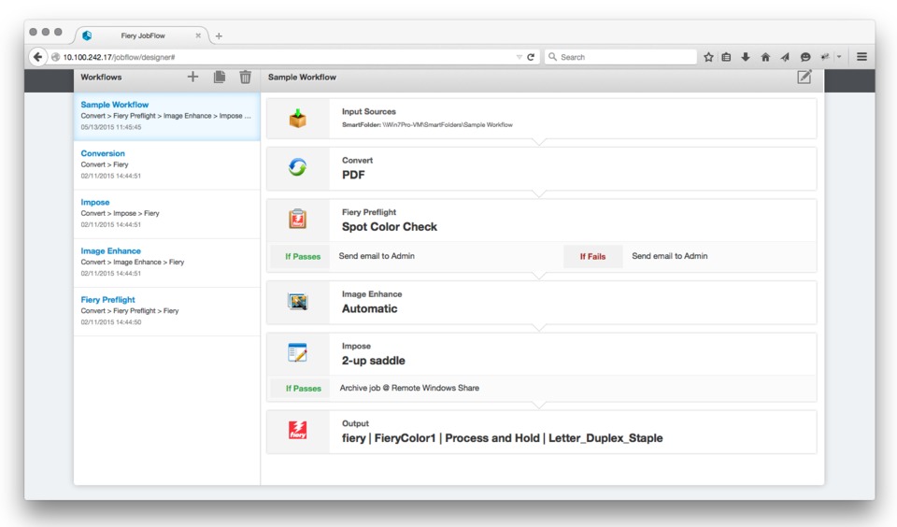Click the red Fiery Output icon
Viewport: 897px width, 527px height.
(x=297, y=430)
